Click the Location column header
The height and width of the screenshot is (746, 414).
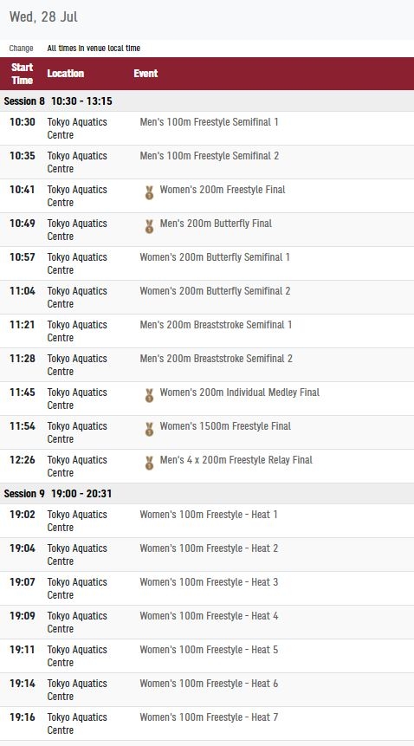click(66, 74)
